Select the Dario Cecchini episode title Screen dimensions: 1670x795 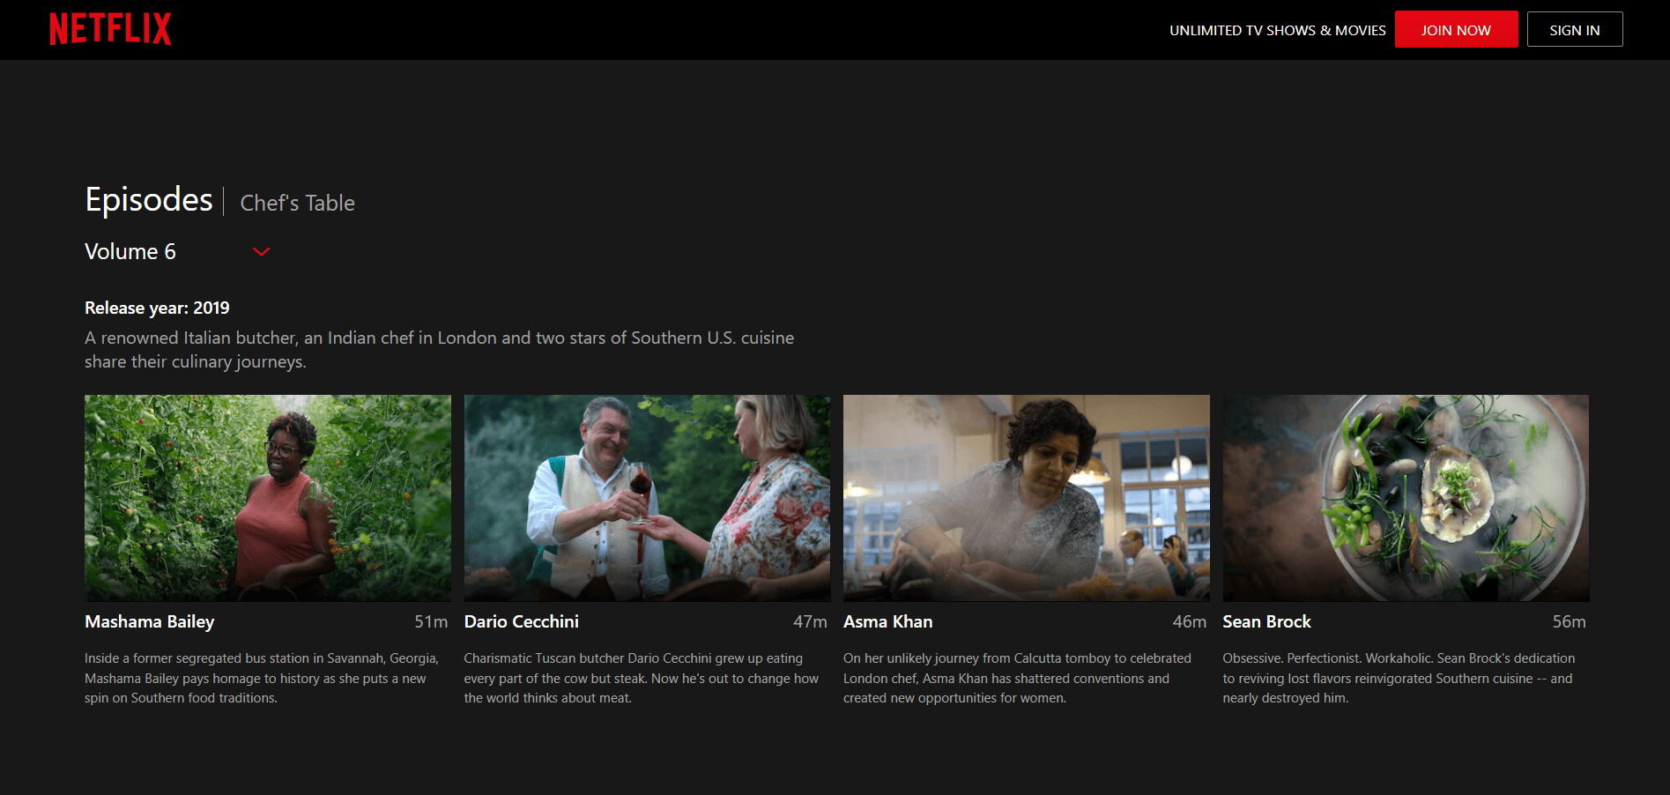[x=522, y=622]
